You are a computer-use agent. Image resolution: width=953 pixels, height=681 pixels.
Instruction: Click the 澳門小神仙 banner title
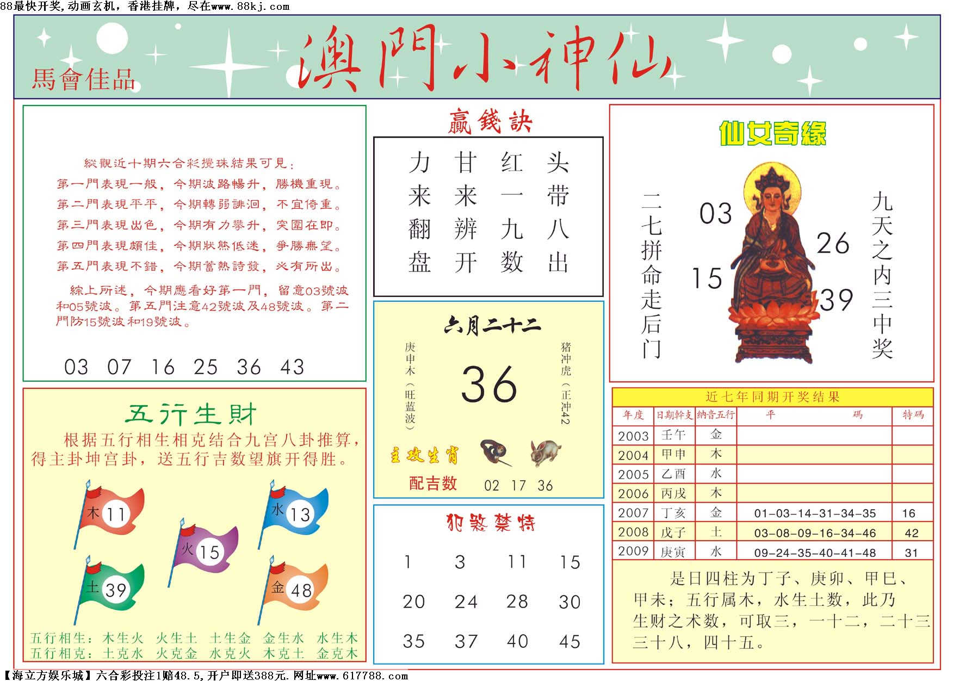[x=484, y=59]
